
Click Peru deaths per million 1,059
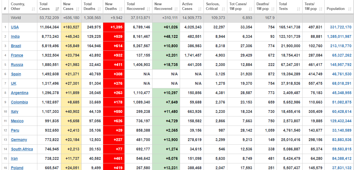click(x=270, y=130)
